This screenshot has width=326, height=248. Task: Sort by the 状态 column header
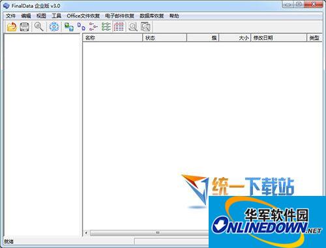tap(165, 38)
